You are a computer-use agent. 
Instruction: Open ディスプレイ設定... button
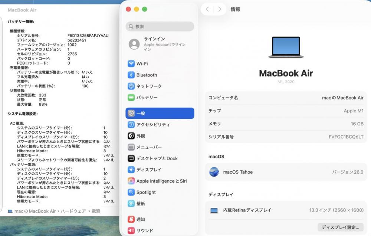341,227
